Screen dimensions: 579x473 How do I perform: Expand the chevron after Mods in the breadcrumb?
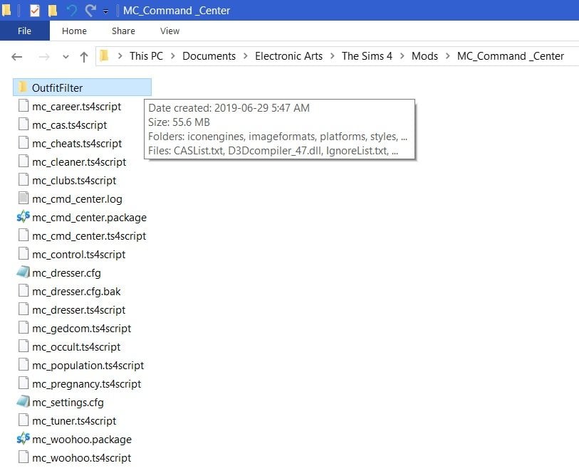pyautogui.click(x=447, y=56)
